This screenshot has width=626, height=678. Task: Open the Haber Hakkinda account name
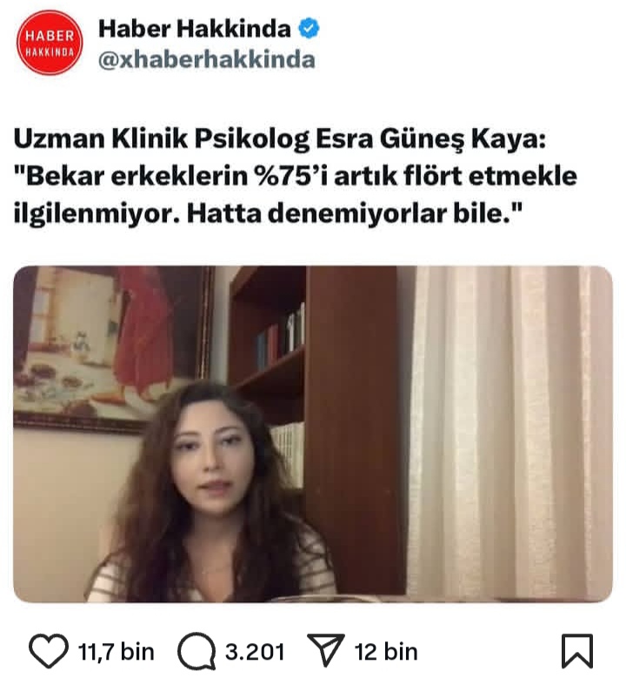pyautogui.click(x=195, y=29)
